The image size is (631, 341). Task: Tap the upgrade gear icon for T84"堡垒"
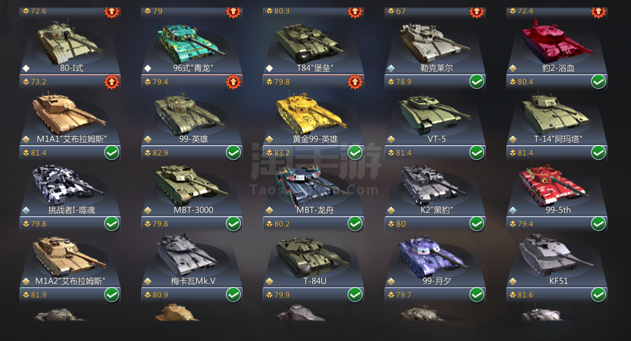[355, 82]
